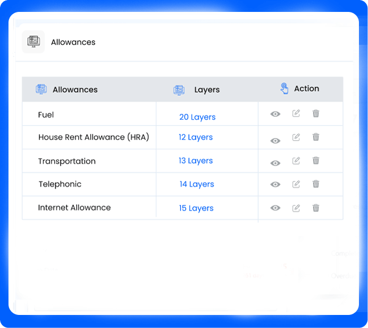Screen dimensions: 368x328
Task: Delete the Fuel allowance row
Action: (x=316, y=113)
